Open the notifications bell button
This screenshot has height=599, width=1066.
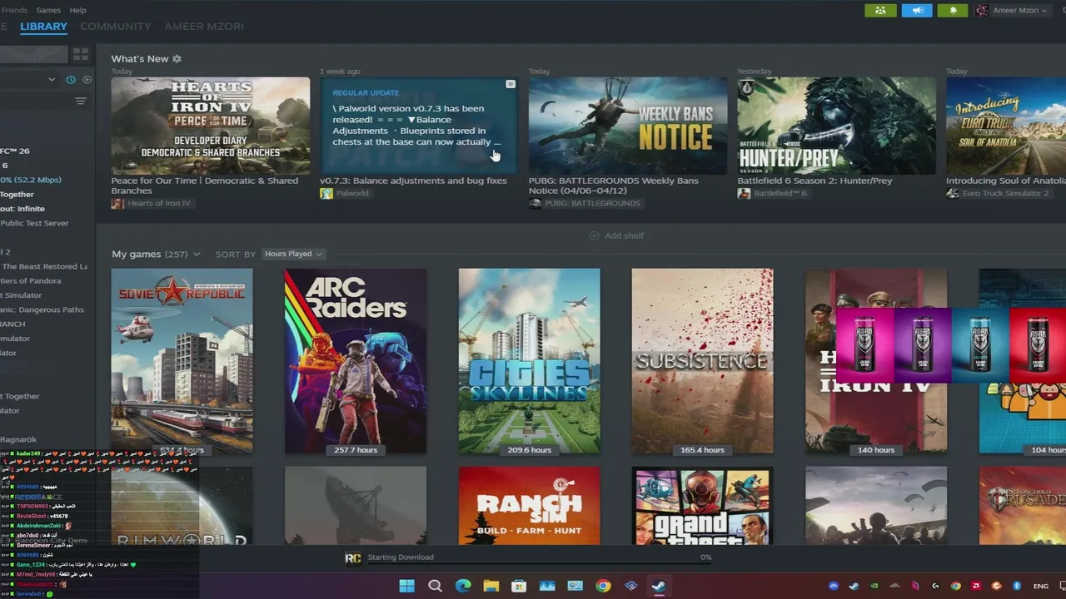click(x=954, y=10)
